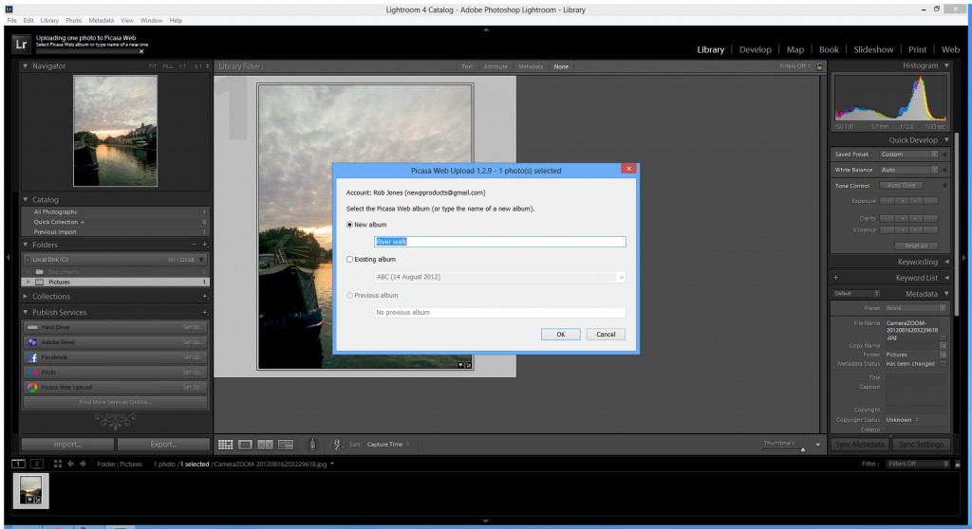Image resolution: width=972 pixels, height=529 pixels.
Task: Click OK in Picasa Web Upload dialog
Action: (560, 334)
